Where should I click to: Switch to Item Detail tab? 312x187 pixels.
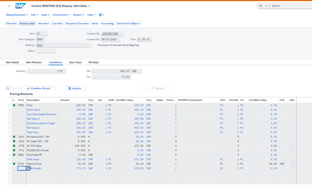pyautogui.click(x=12, y=62)
